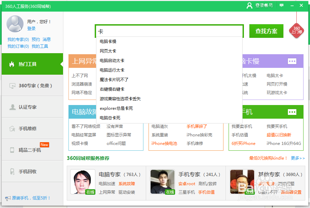Click the 查找方案 search button
The height and width of the screenshot is (208, 310).
[x=266, y=31]
